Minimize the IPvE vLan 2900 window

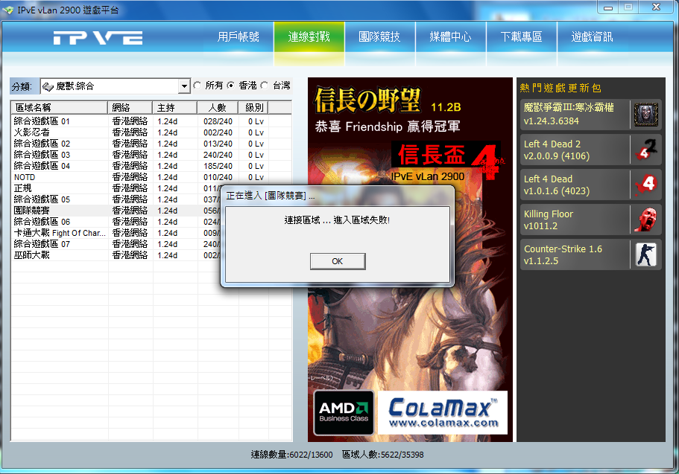[x=608, y=7]
